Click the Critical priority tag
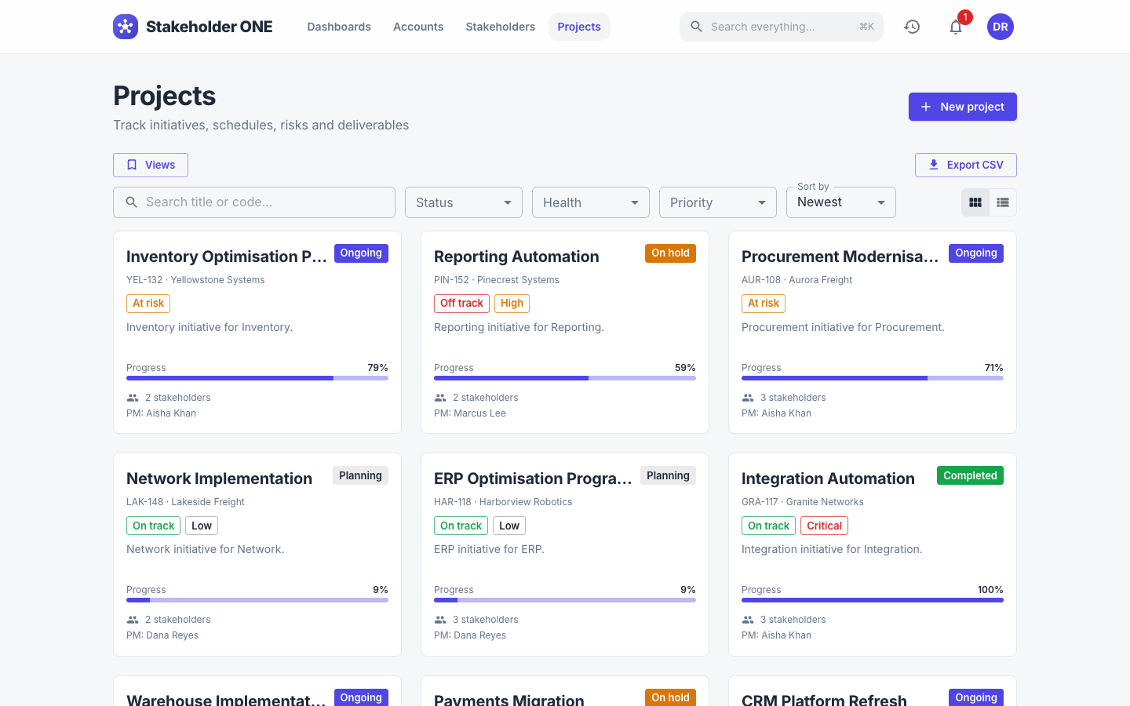The height and width of the screenshot is (706, 1130). pyautogui.click(x=824, y=526)
